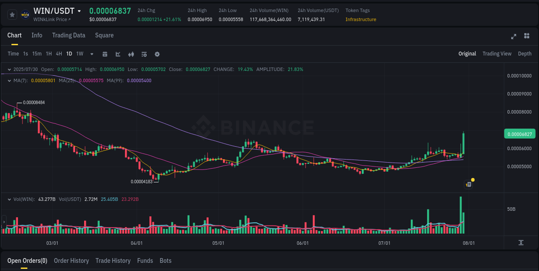The image size is (539, 271).
Task: Toggle WIN/USDT as a favorite star
Action: (x=12, y=14)
